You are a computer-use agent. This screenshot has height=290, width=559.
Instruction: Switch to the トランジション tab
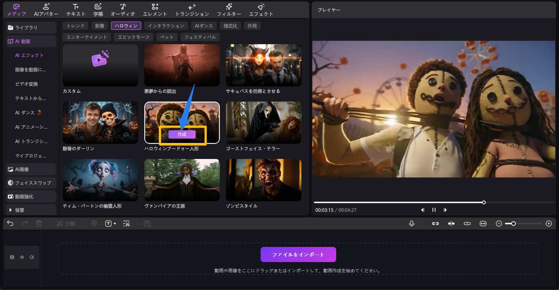pyautogui.click(x=191, y=9)
